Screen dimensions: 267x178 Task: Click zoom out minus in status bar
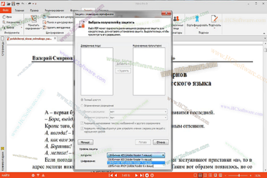click(x=225, y=175)
